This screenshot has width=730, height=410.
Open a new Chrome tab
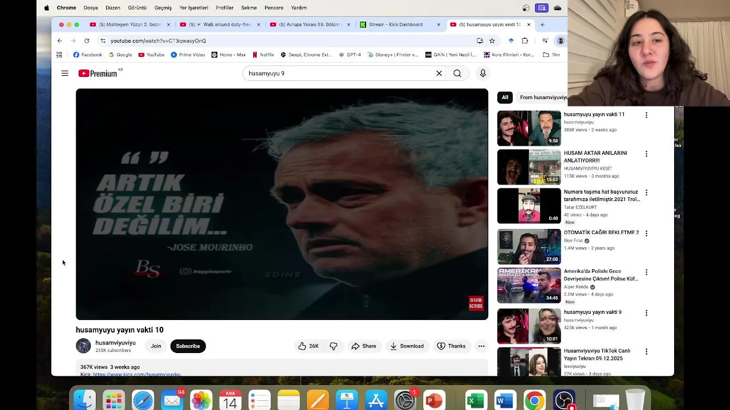click(x=542, y=24)
